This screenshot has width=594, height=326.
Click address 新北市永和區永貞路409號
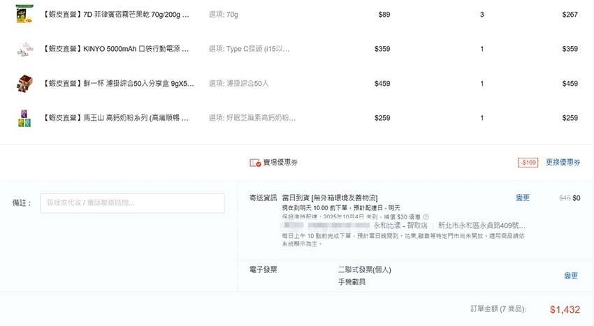click(x=482, y=225)
